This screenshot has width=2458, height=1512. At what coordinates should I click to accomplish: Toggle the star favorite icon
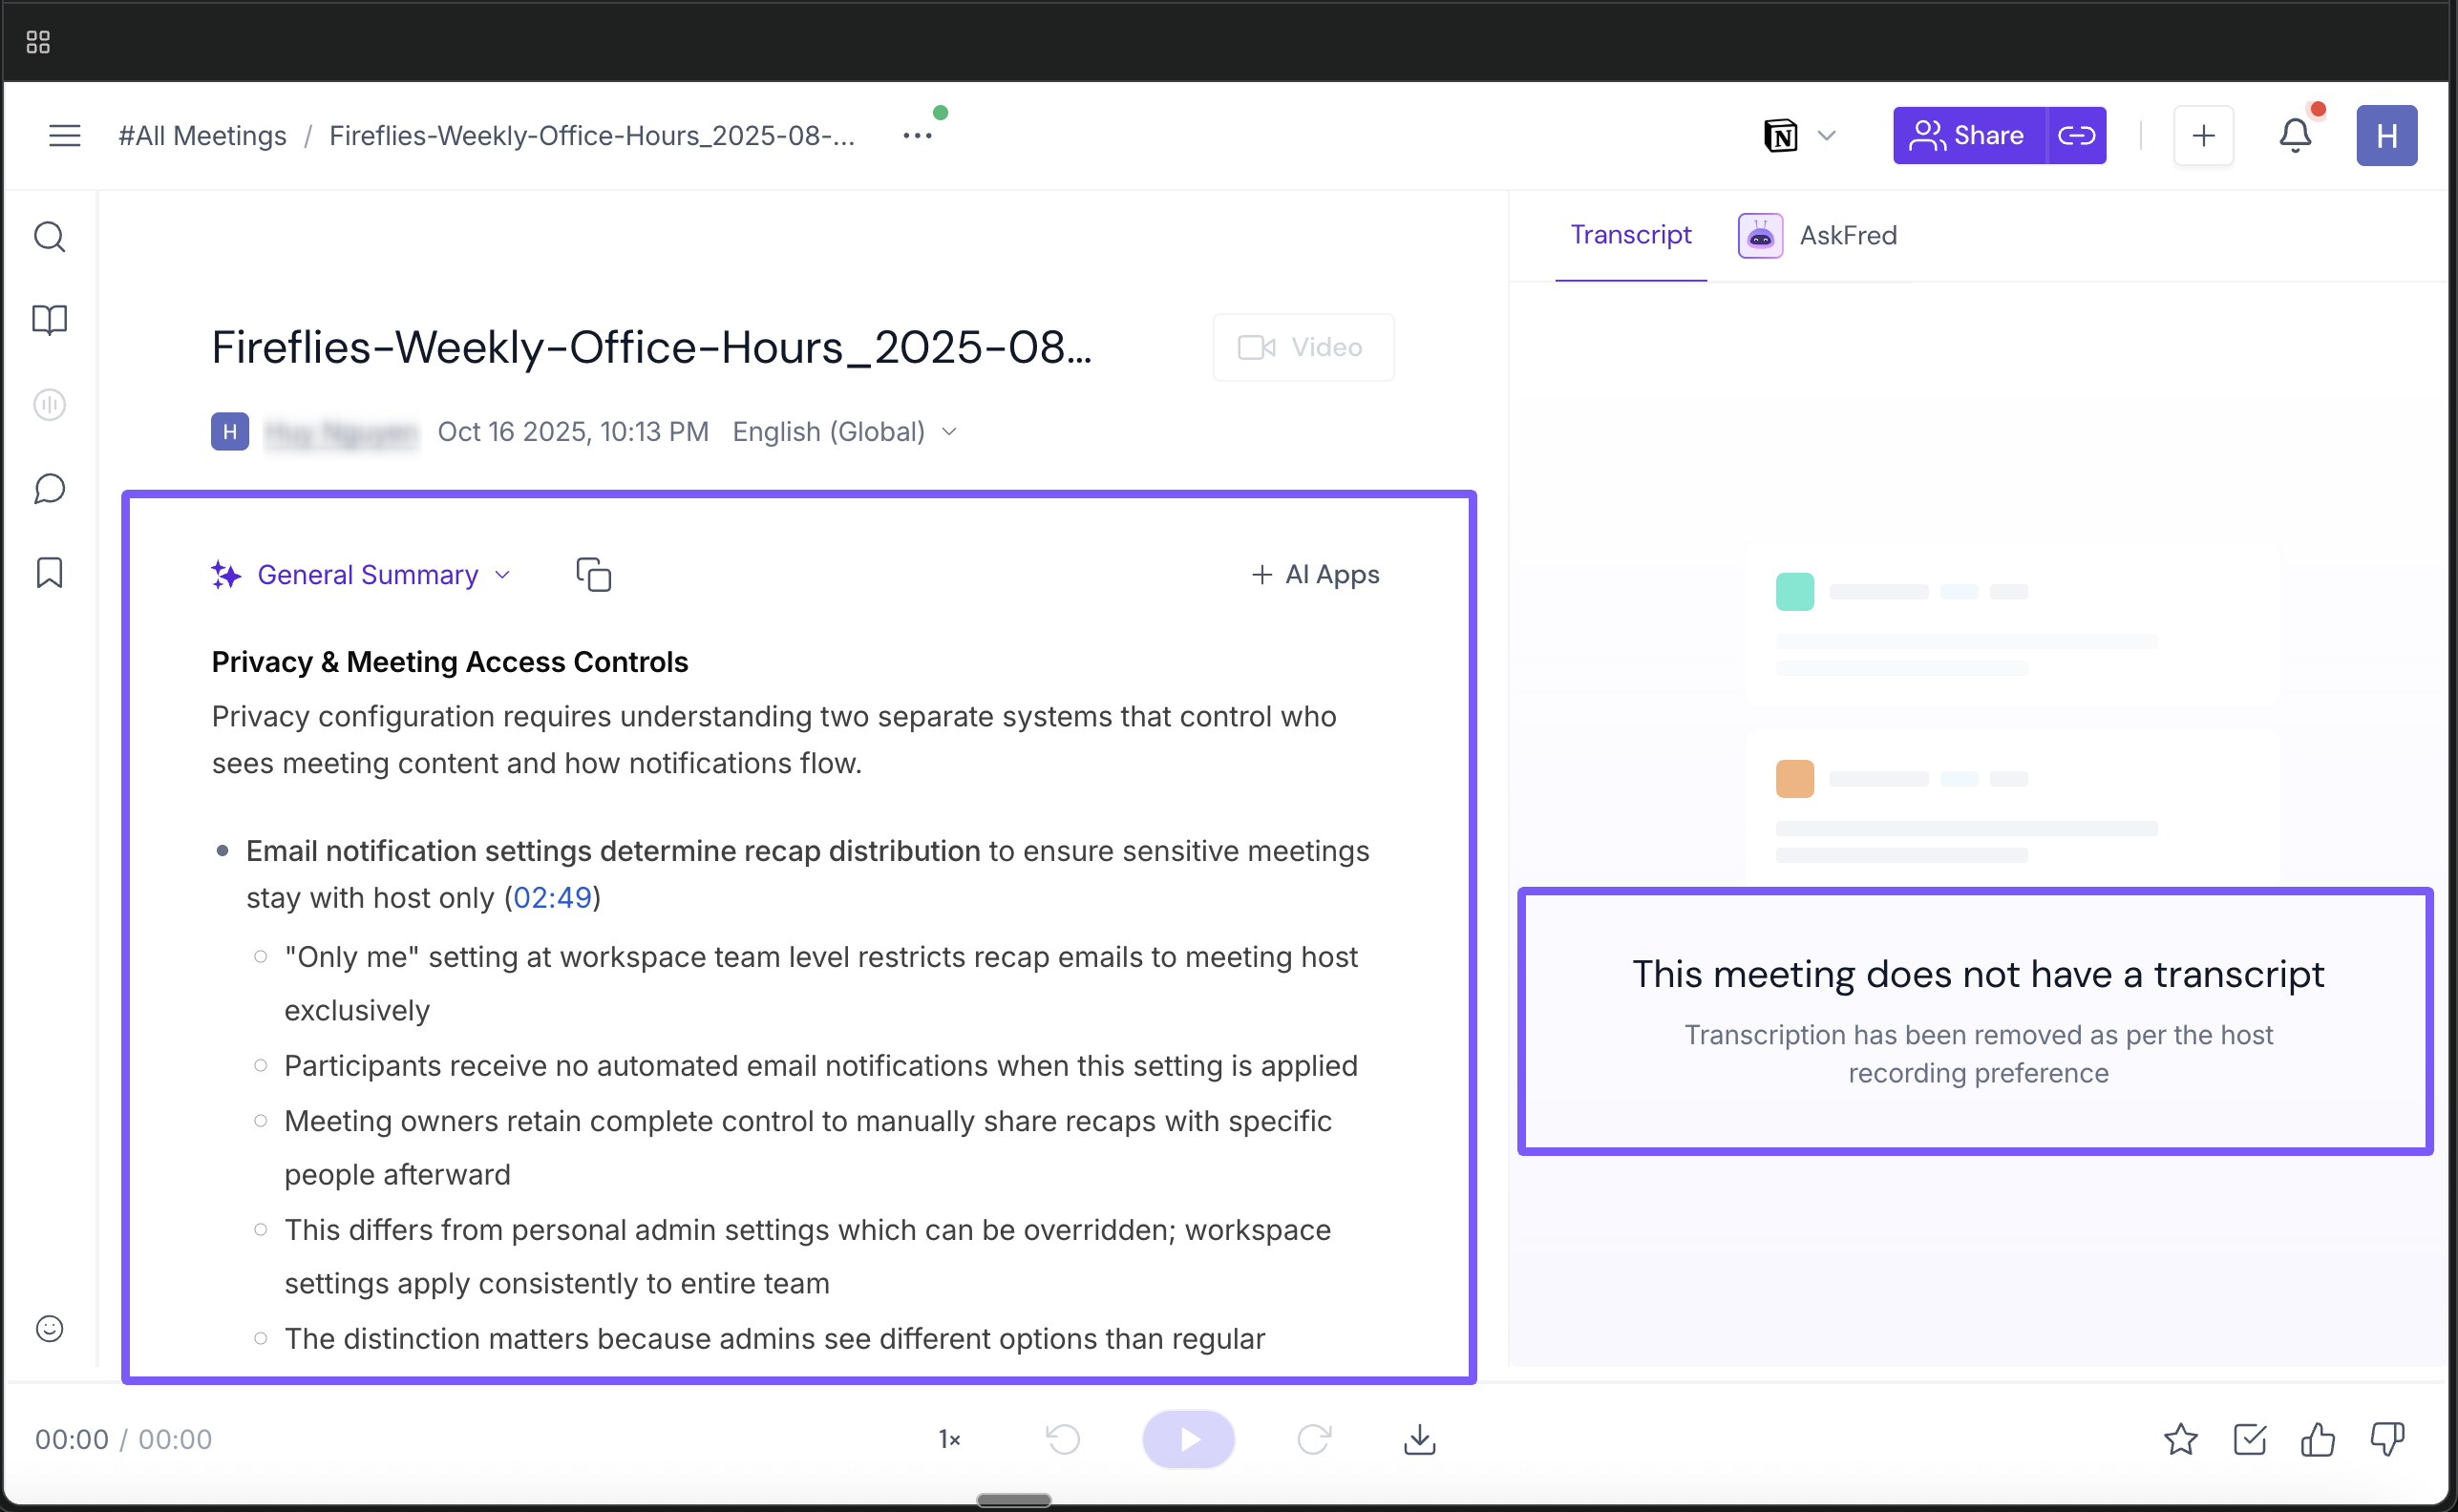2180,1439
